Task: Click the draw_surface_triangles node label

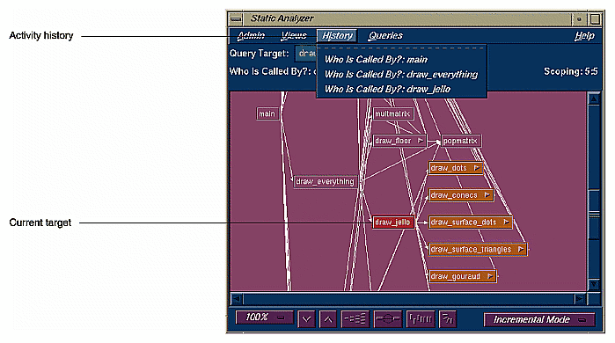Action: [471, 249]
